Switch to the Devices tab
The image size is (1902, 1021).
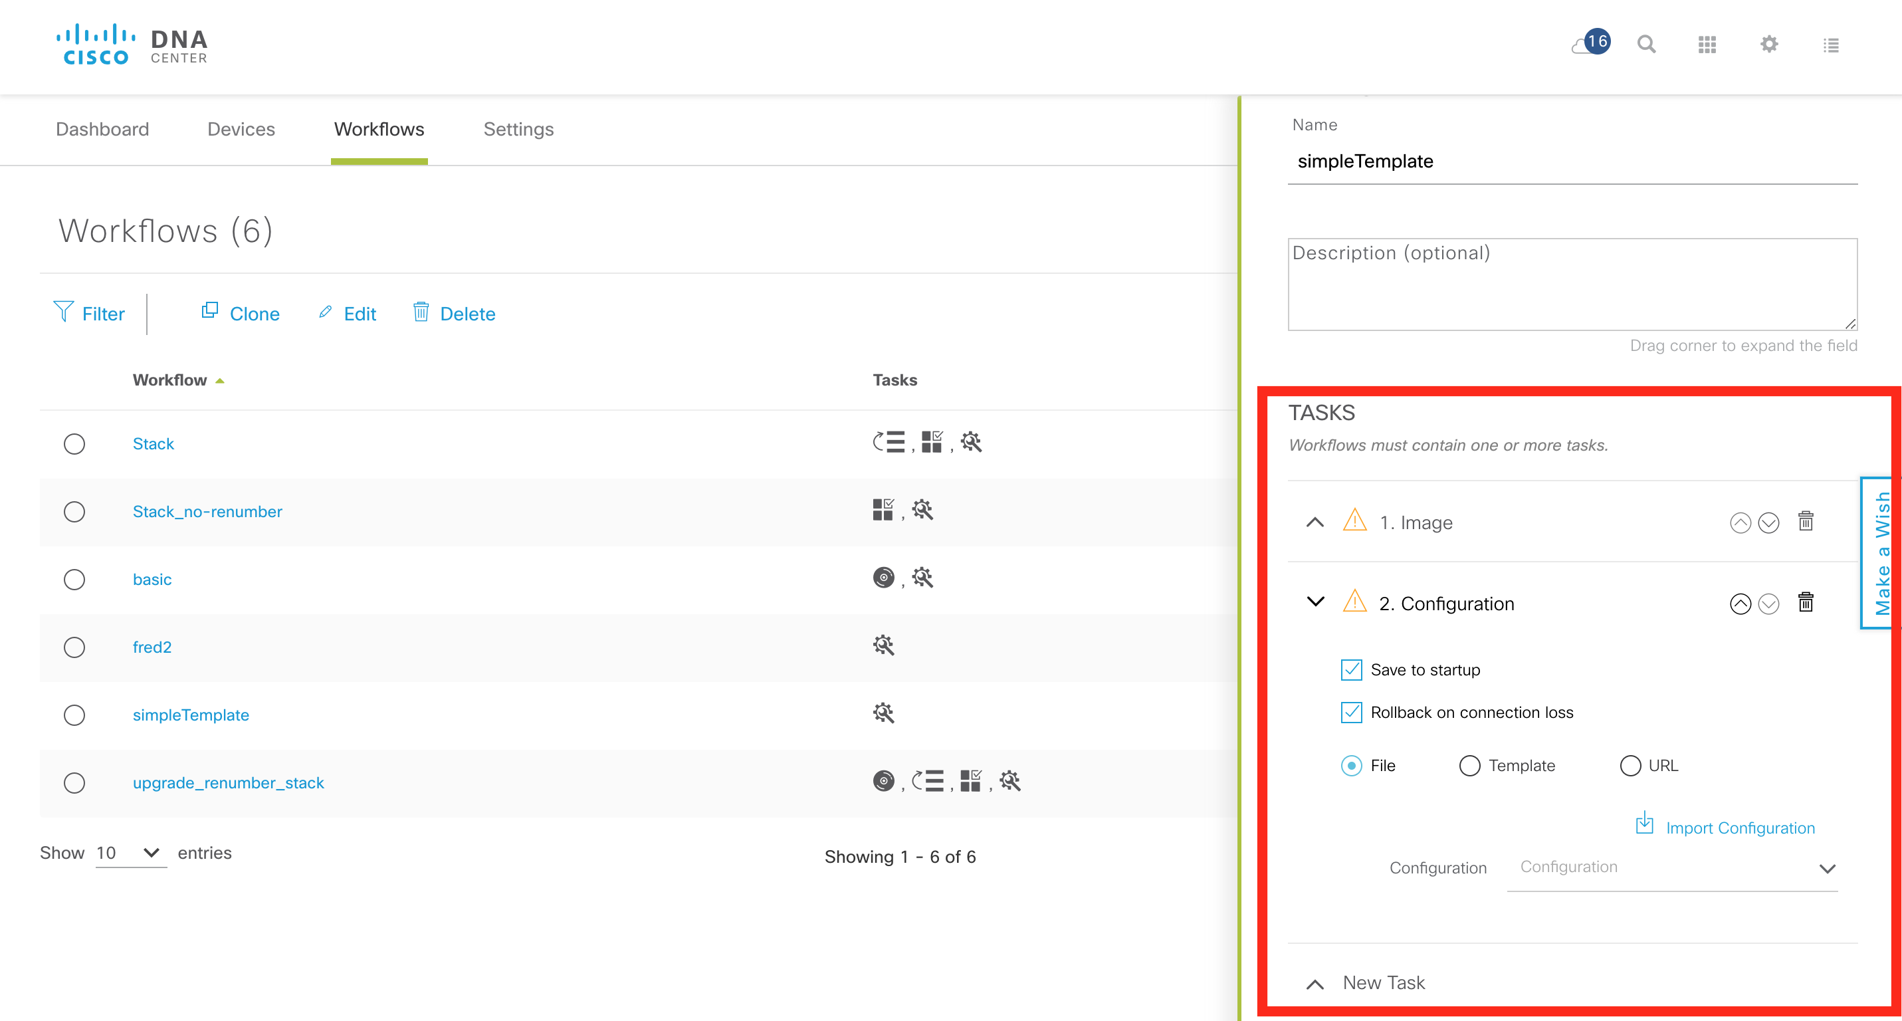[241, 128]
